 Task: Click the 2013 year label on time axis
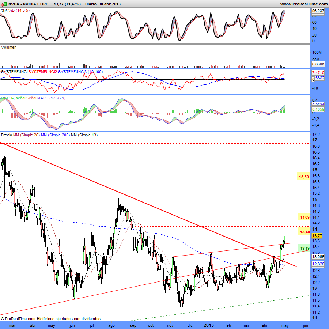pos(209,325)
